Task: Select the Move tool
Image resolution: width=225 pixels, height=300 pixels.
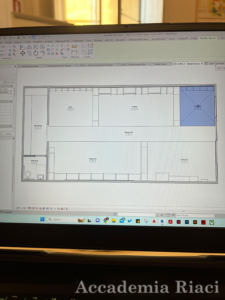Action: 22,53
